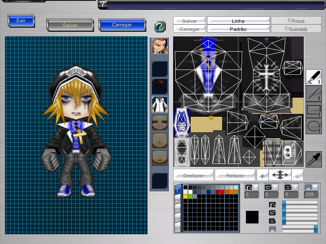Viewport: 326px width, 244px height.
Task: Select the belly skin thumbnail
Action: 160,140
